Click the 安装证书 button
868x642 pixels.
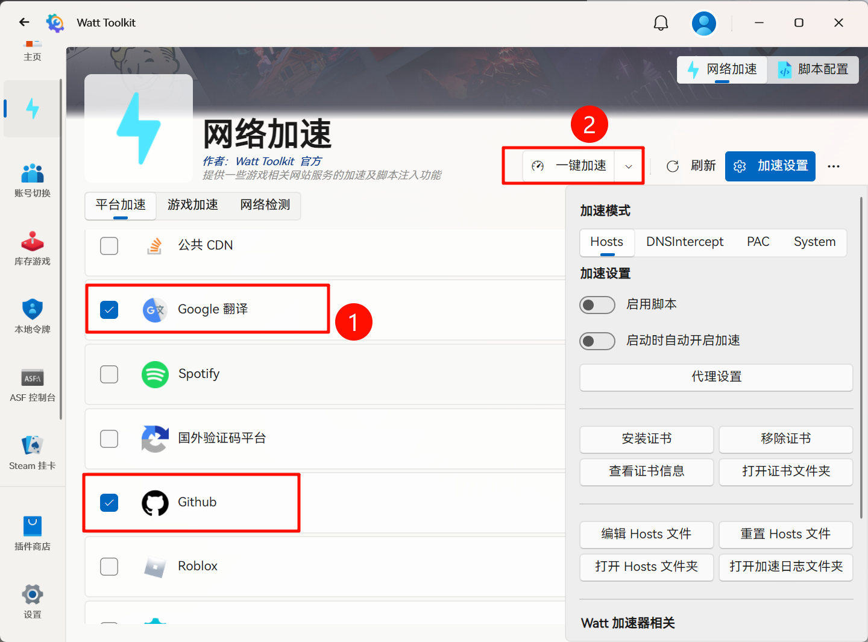click(646, 439)
